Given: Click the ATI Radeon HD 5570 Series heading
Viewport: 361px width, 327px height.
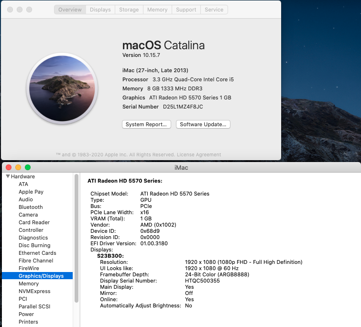Looking at the screenshot, I should coord(125,181).
